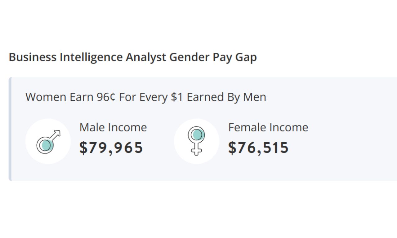The height and width of the screenshot is (238, 397).
Task: Click the blue accent bar of the pay gap card
Action: (10, 129)
